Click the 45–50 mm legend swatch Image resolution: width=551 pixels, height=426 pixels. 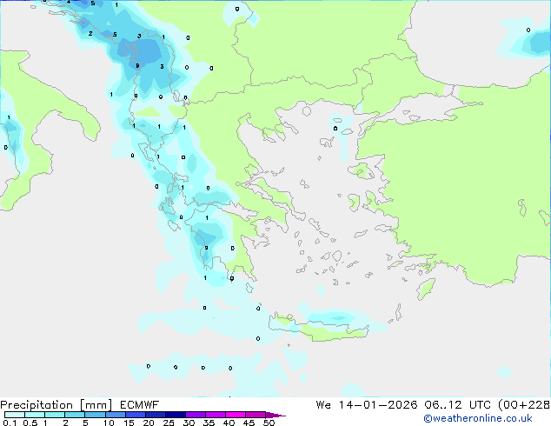click(x=256, y=415)
